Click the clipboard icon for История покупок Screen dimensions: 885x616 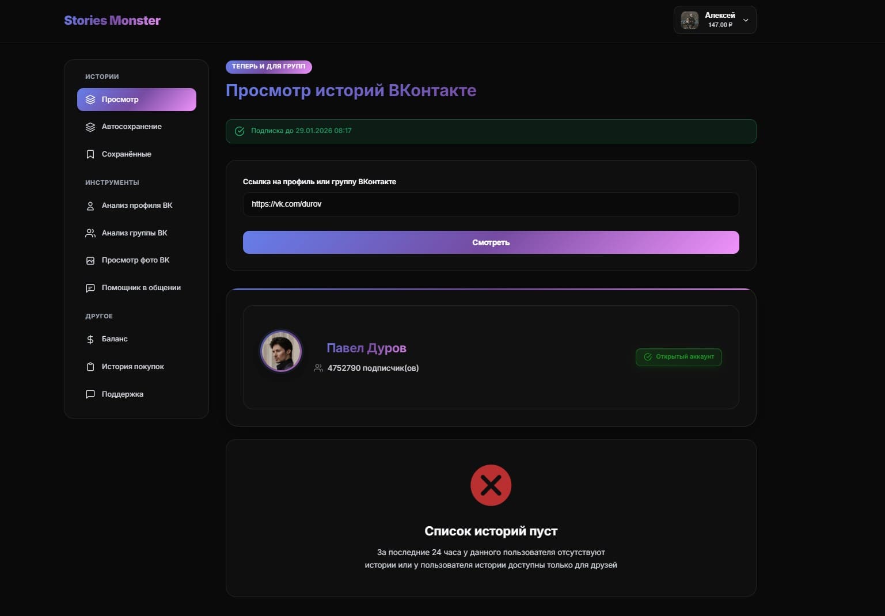click(90, 367)
